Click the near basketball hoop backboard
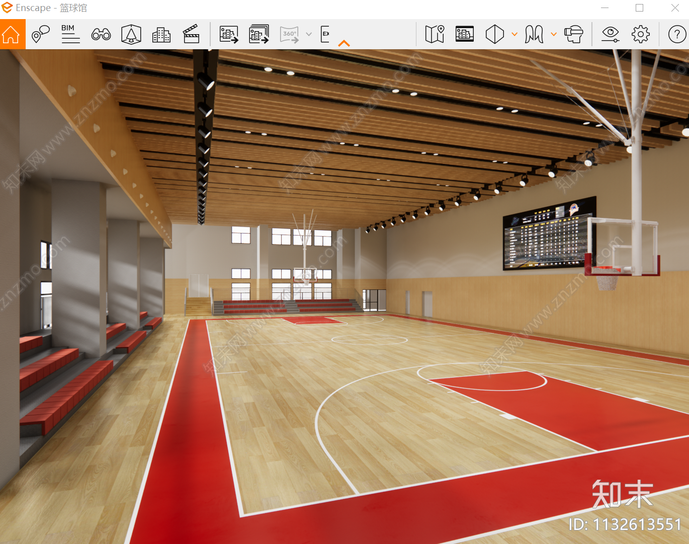Viewport: 689px width, 544px height. [x=623, y=247]
